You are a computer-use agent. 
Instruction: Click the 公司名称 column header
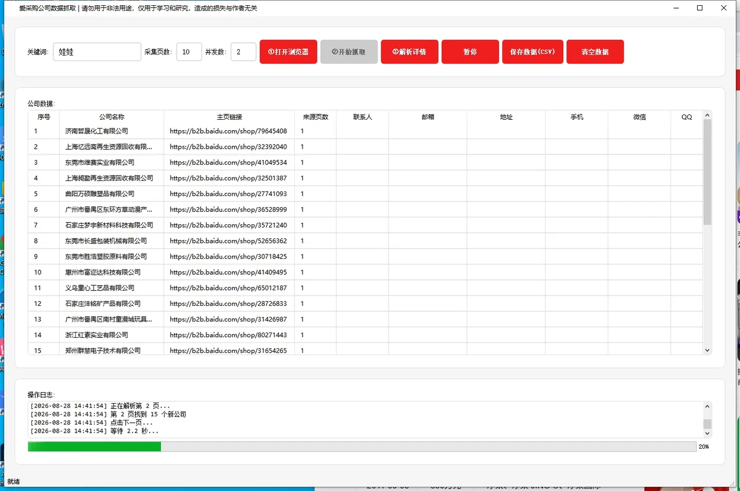[112, 117]
